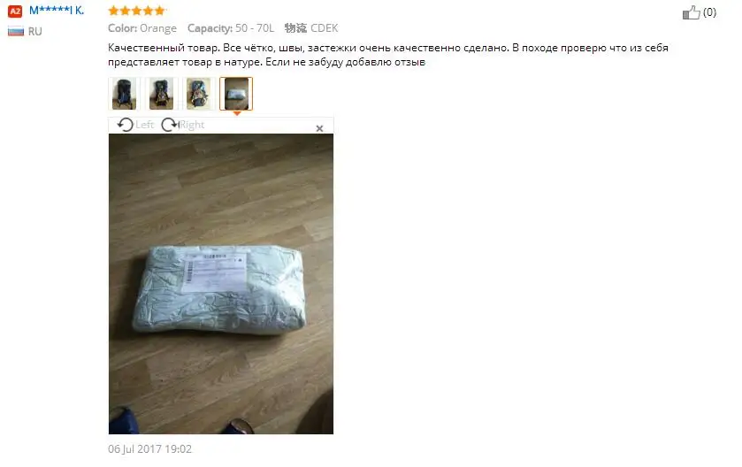Click the helpful count (0)
Screen dimensions: 742x467
[x=709, y=12]
